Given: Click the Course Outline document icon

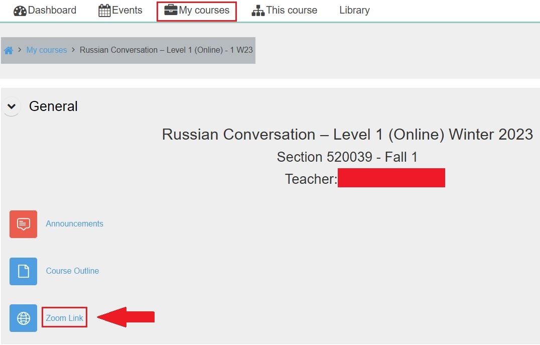Looking at the screenshot, I should pos(23,271).
